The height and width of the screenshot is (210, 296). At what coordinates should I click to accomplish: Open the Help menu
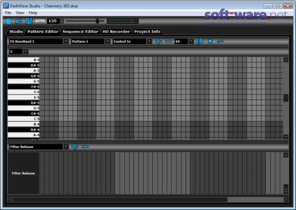pos(33,13)
